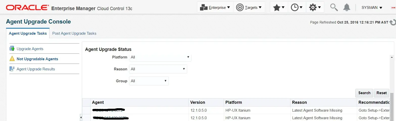Click the Upgrade Agents icon
Screen dimensions: 396x121
point(12,49)
